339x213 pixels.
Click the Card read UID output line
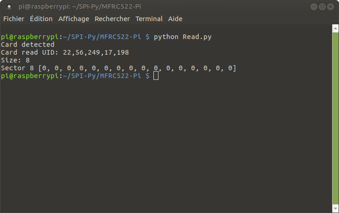click(x=65, y=53)
